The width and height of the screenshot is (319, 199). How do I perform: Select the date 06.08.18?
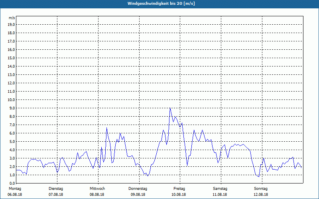pos(15,195)
